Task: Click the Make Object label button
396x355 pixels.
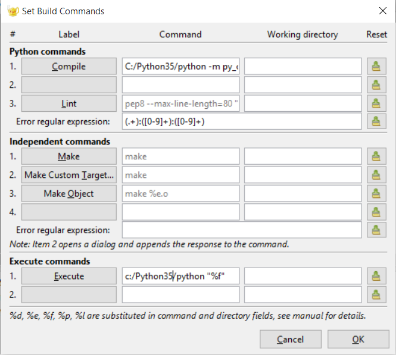Action: pos(68,194)
